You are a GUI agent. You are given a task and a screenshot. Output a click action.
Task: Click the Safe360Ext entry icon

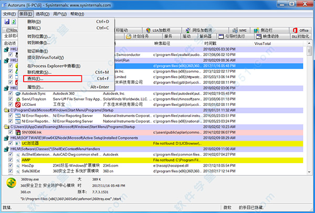18,171
